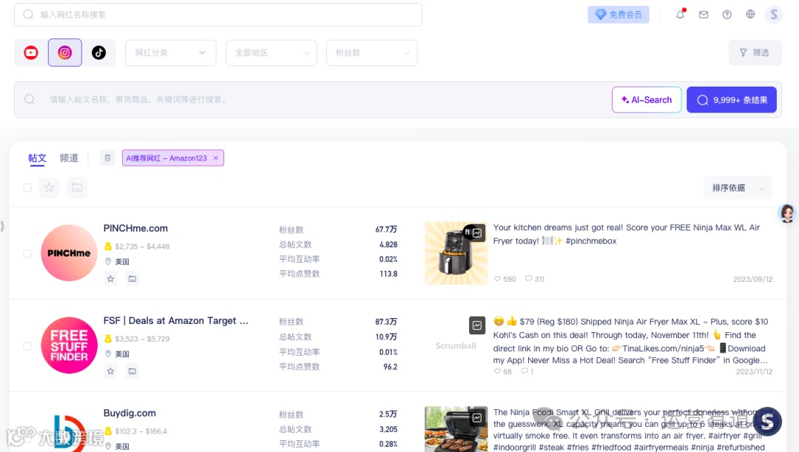The height and width of the screenshot is (452, 799).
Task: Click the PINCHme pink logo avatar
Action: pyautogui.click(x=70, y=253)
